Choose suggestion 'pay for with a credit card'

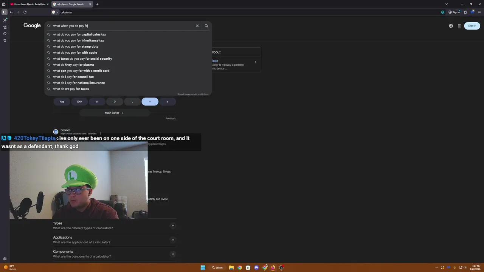(x=128, y=71)
